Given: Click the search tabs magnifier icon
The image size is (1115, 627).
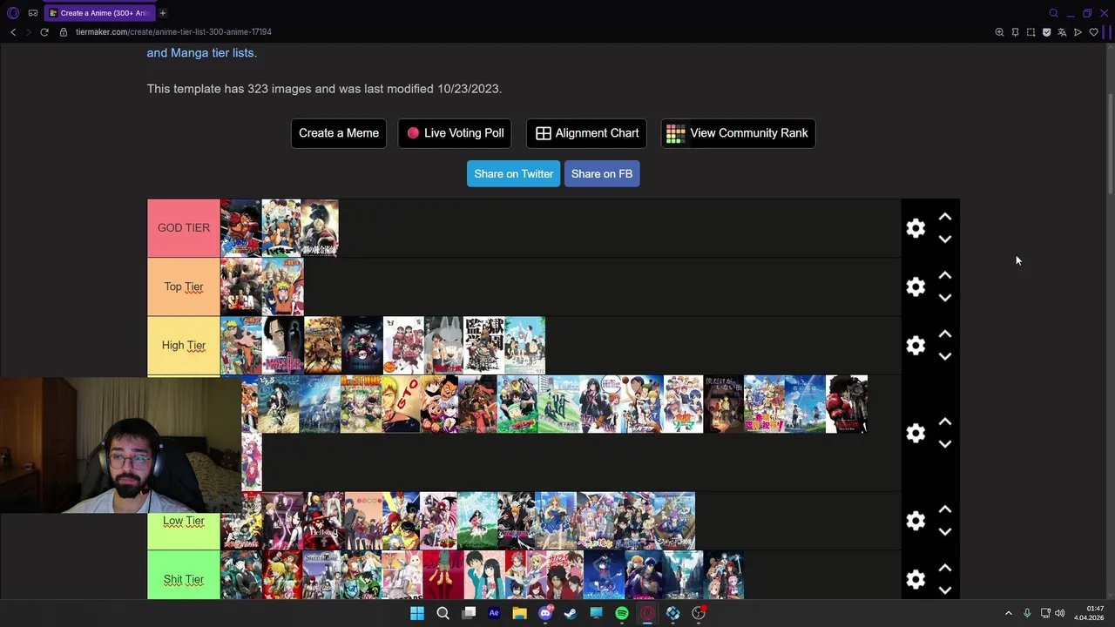Looking at the screenshot, I should coord(1053,13).
